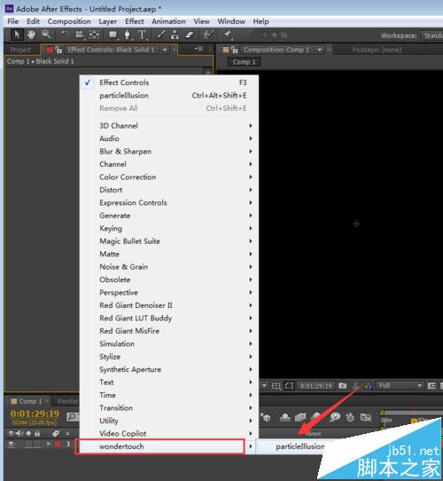
Task: Select the Pan Behind anchor point tool
Action: click(x=95, y=35)
